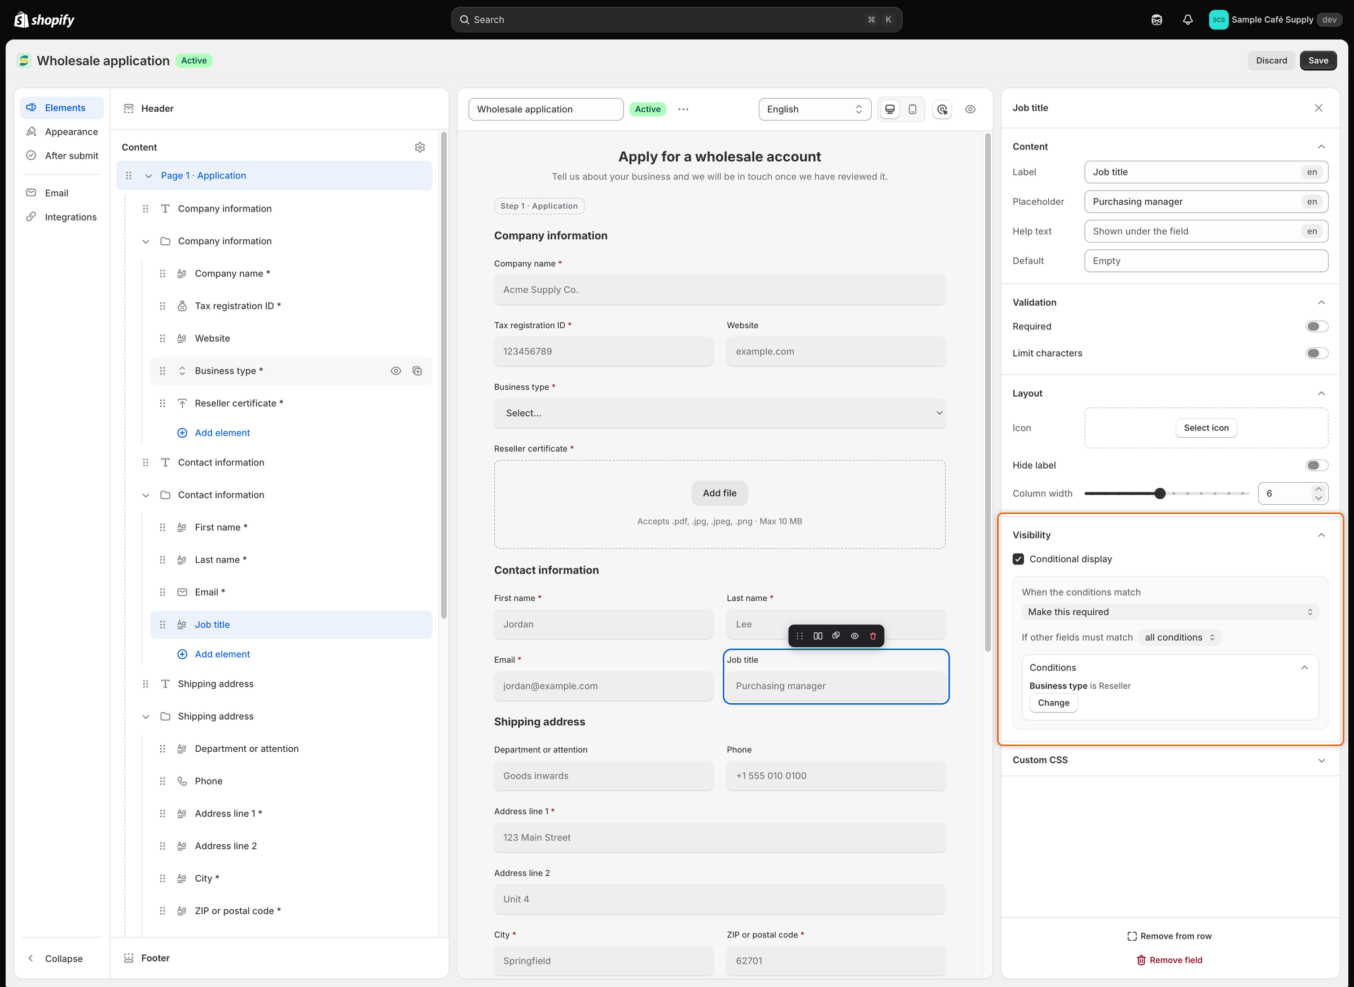Screen dimensions: 1354x987
Task: Switch to mobile preview icon
Action: [912, 109]
